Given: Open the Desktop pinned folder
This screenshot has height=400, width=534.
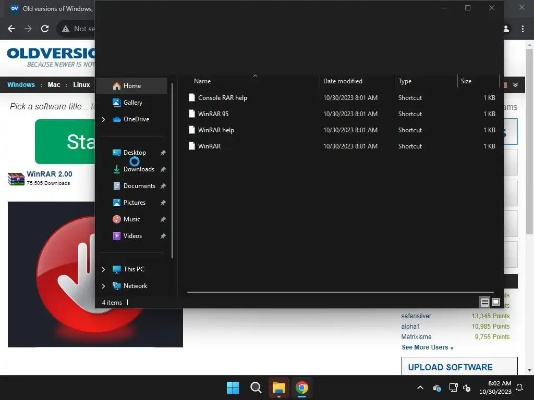Looking at the screenshot, I should (x=134, y=153).
